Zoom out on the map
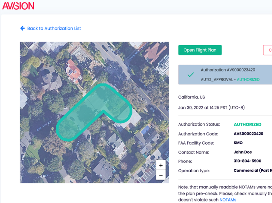Image resolution: width=272 pixels, height=203 pixels. (x=161, y=175)
